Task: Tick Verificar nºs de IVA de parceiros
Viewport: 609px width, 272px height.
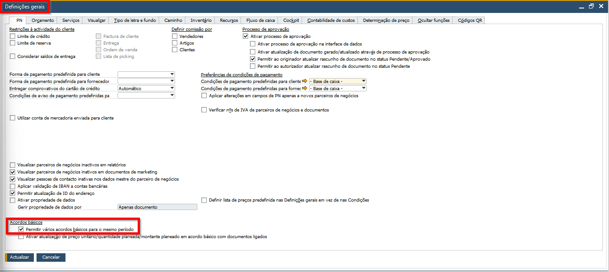Action: (x=204, y=110)
